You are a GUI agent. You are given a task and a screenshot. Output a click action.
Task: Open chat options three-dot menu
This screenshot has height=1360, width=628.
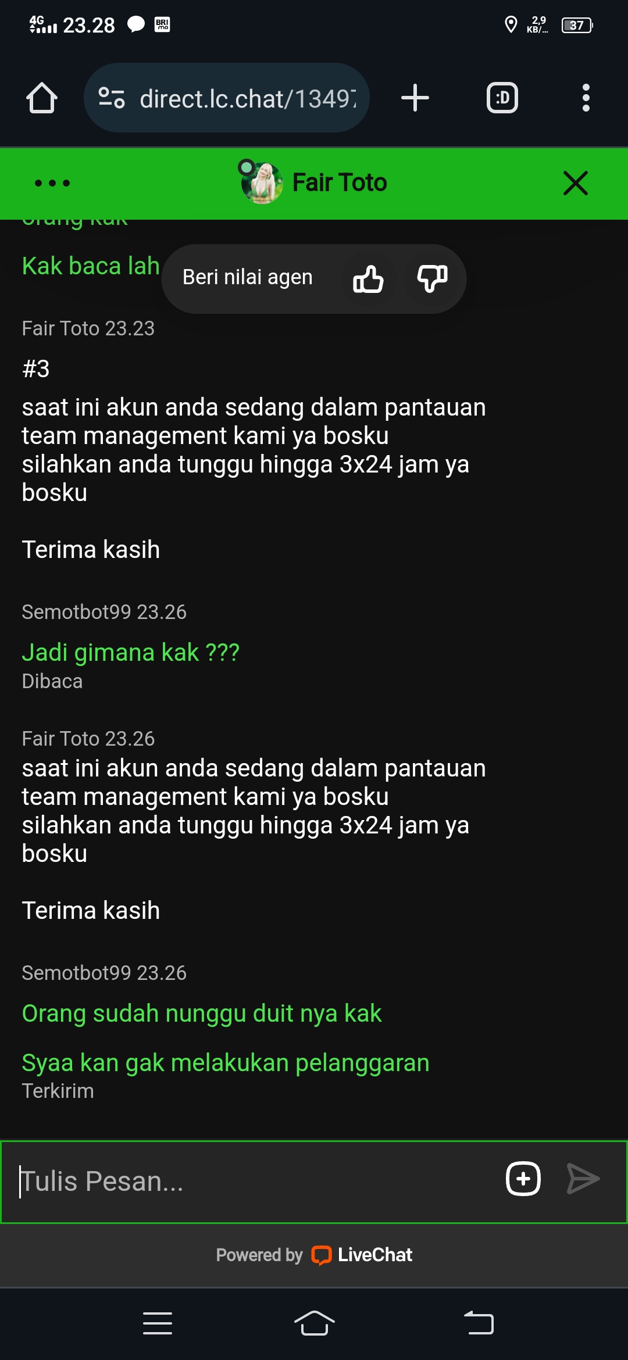pos(52,183)
